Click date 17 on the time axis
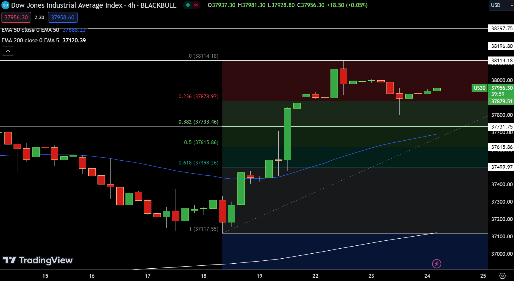Image resolution: width=514 pixels, height=281 pixels. tap(148, 276)
